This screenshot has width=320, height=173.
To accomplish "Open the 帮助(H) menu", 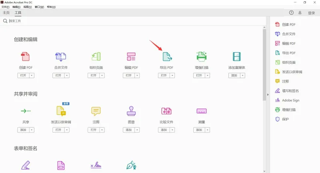I will pos(51,7).
